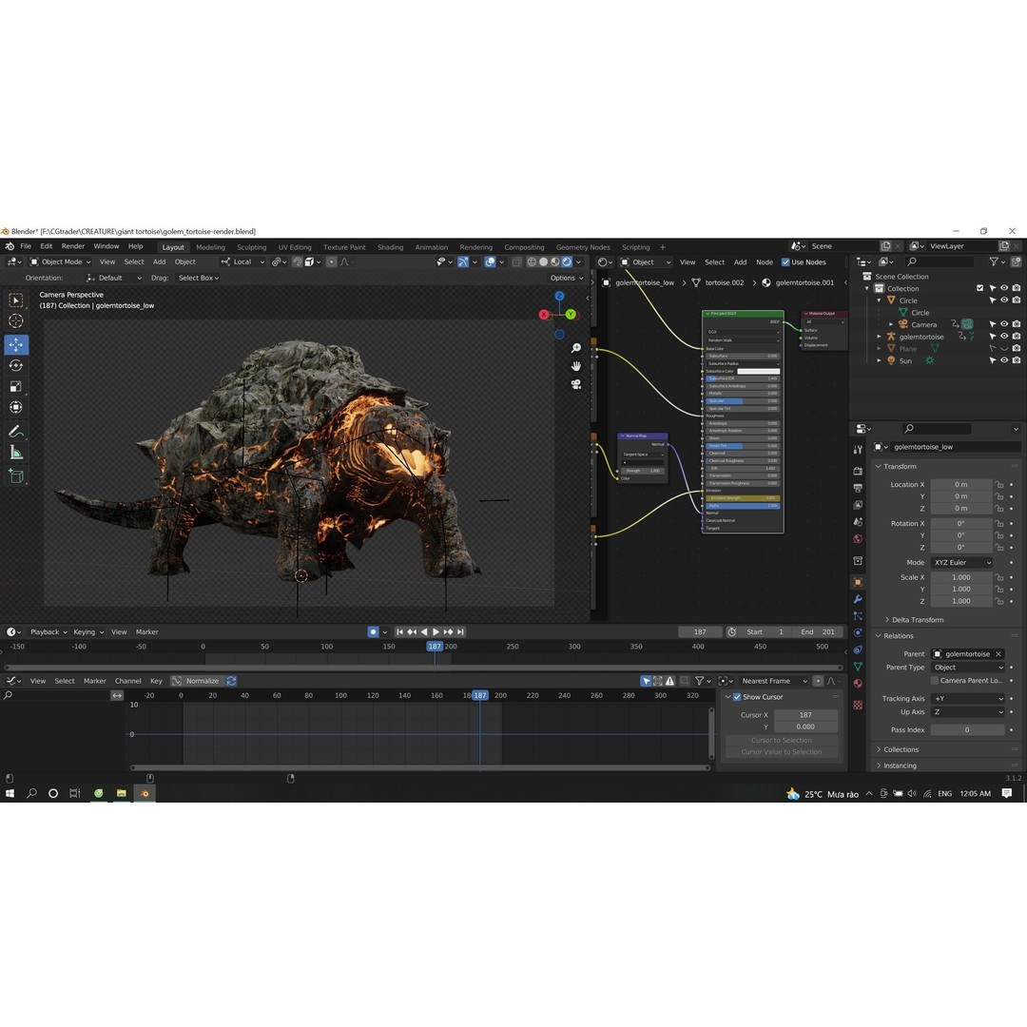1027x1027 pixels.
Task: Choose the Annotate pencil tool
Action: click(16, 432)
